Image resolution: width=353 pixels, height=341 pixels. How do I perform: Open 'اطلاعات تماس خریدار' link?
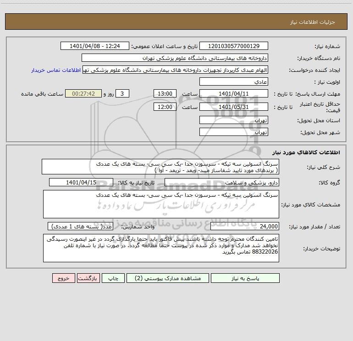(x=56, y=70)
